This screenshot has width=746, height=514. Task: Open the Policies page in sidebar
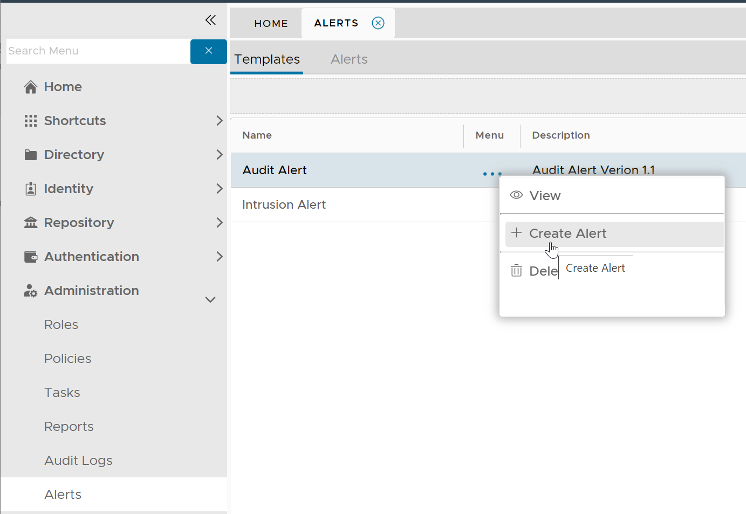(67, 359)
